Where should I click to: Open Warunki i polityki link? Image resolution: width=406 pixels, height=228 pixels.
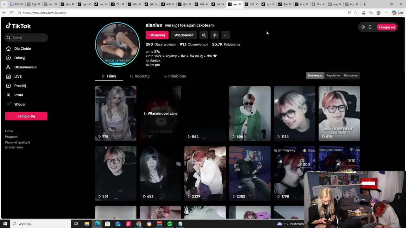[x=17, y=142]
